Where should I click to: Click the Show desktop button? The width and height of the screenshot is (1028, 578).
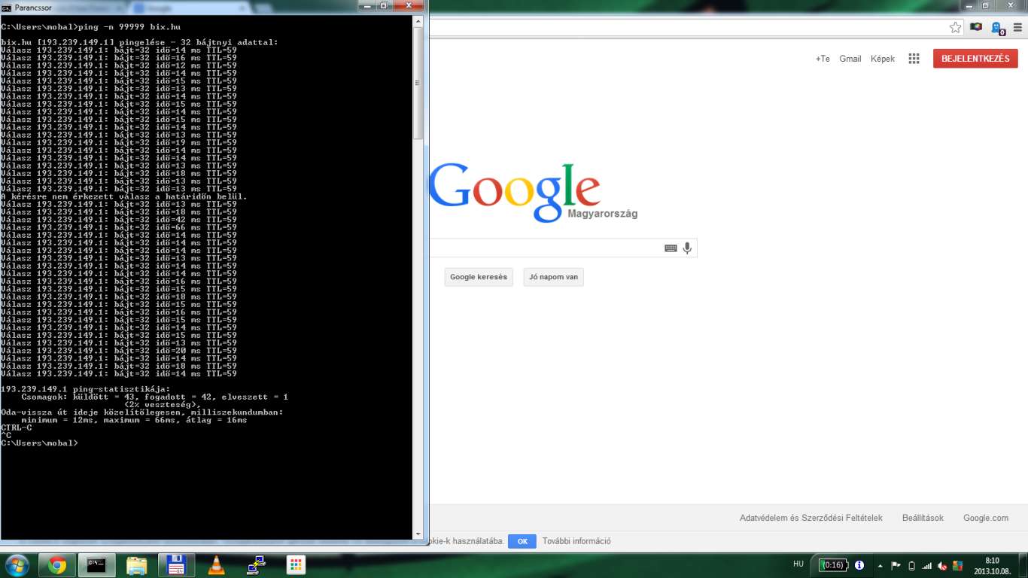click(x=1023, y=565)
